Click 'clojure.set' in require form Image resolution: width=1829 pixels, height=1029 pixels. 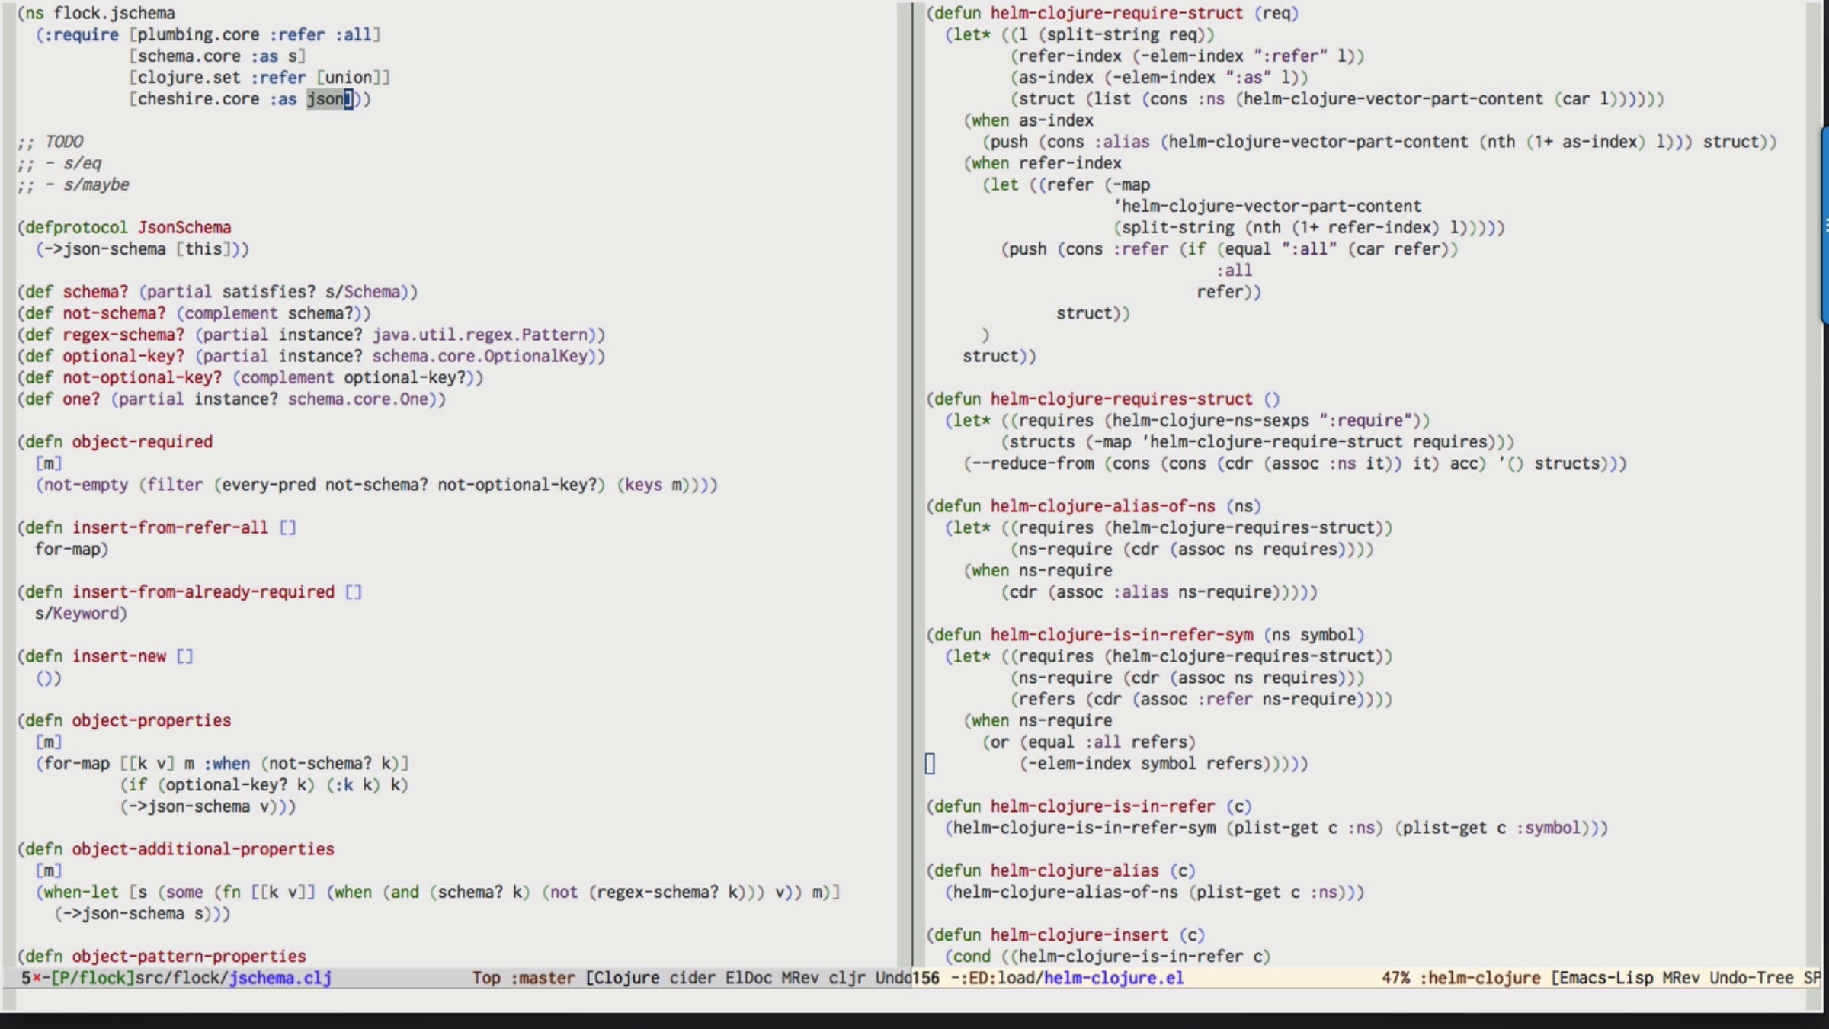tap(189, 77)
